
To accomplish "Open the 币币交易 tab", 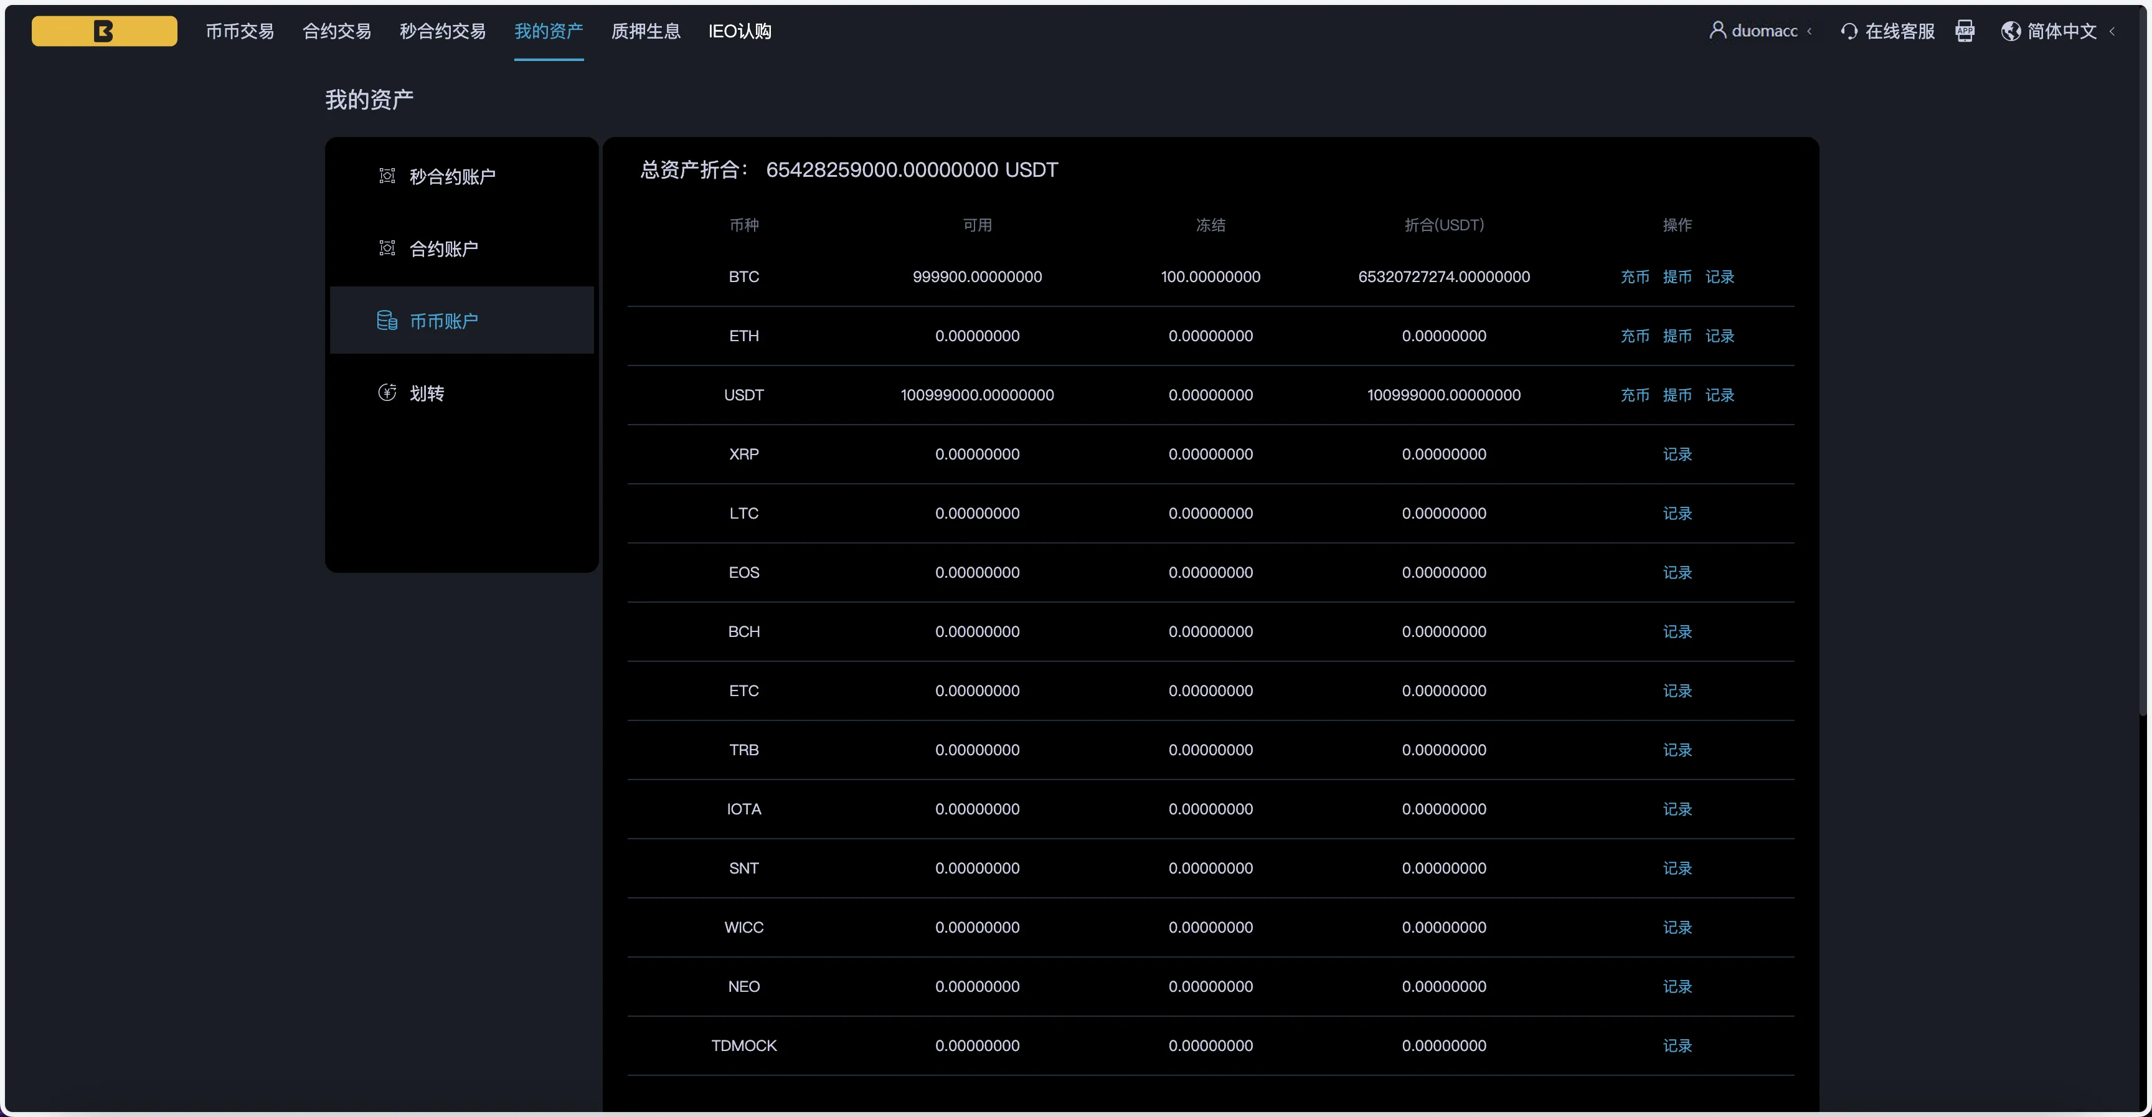I will click(x=240, y=31).
